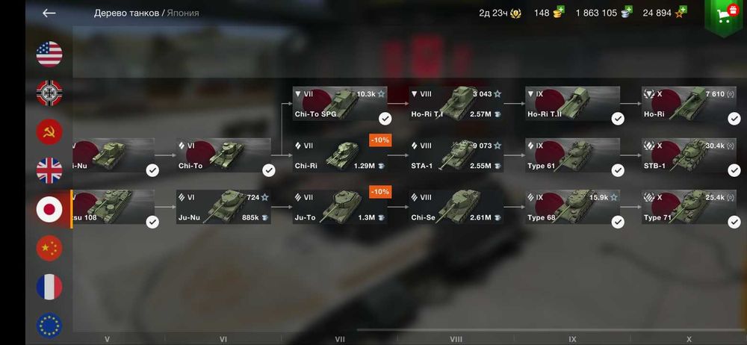747x345 pixels.
Task: Select the European Union flag nation
Action: (x=49, y=326)
